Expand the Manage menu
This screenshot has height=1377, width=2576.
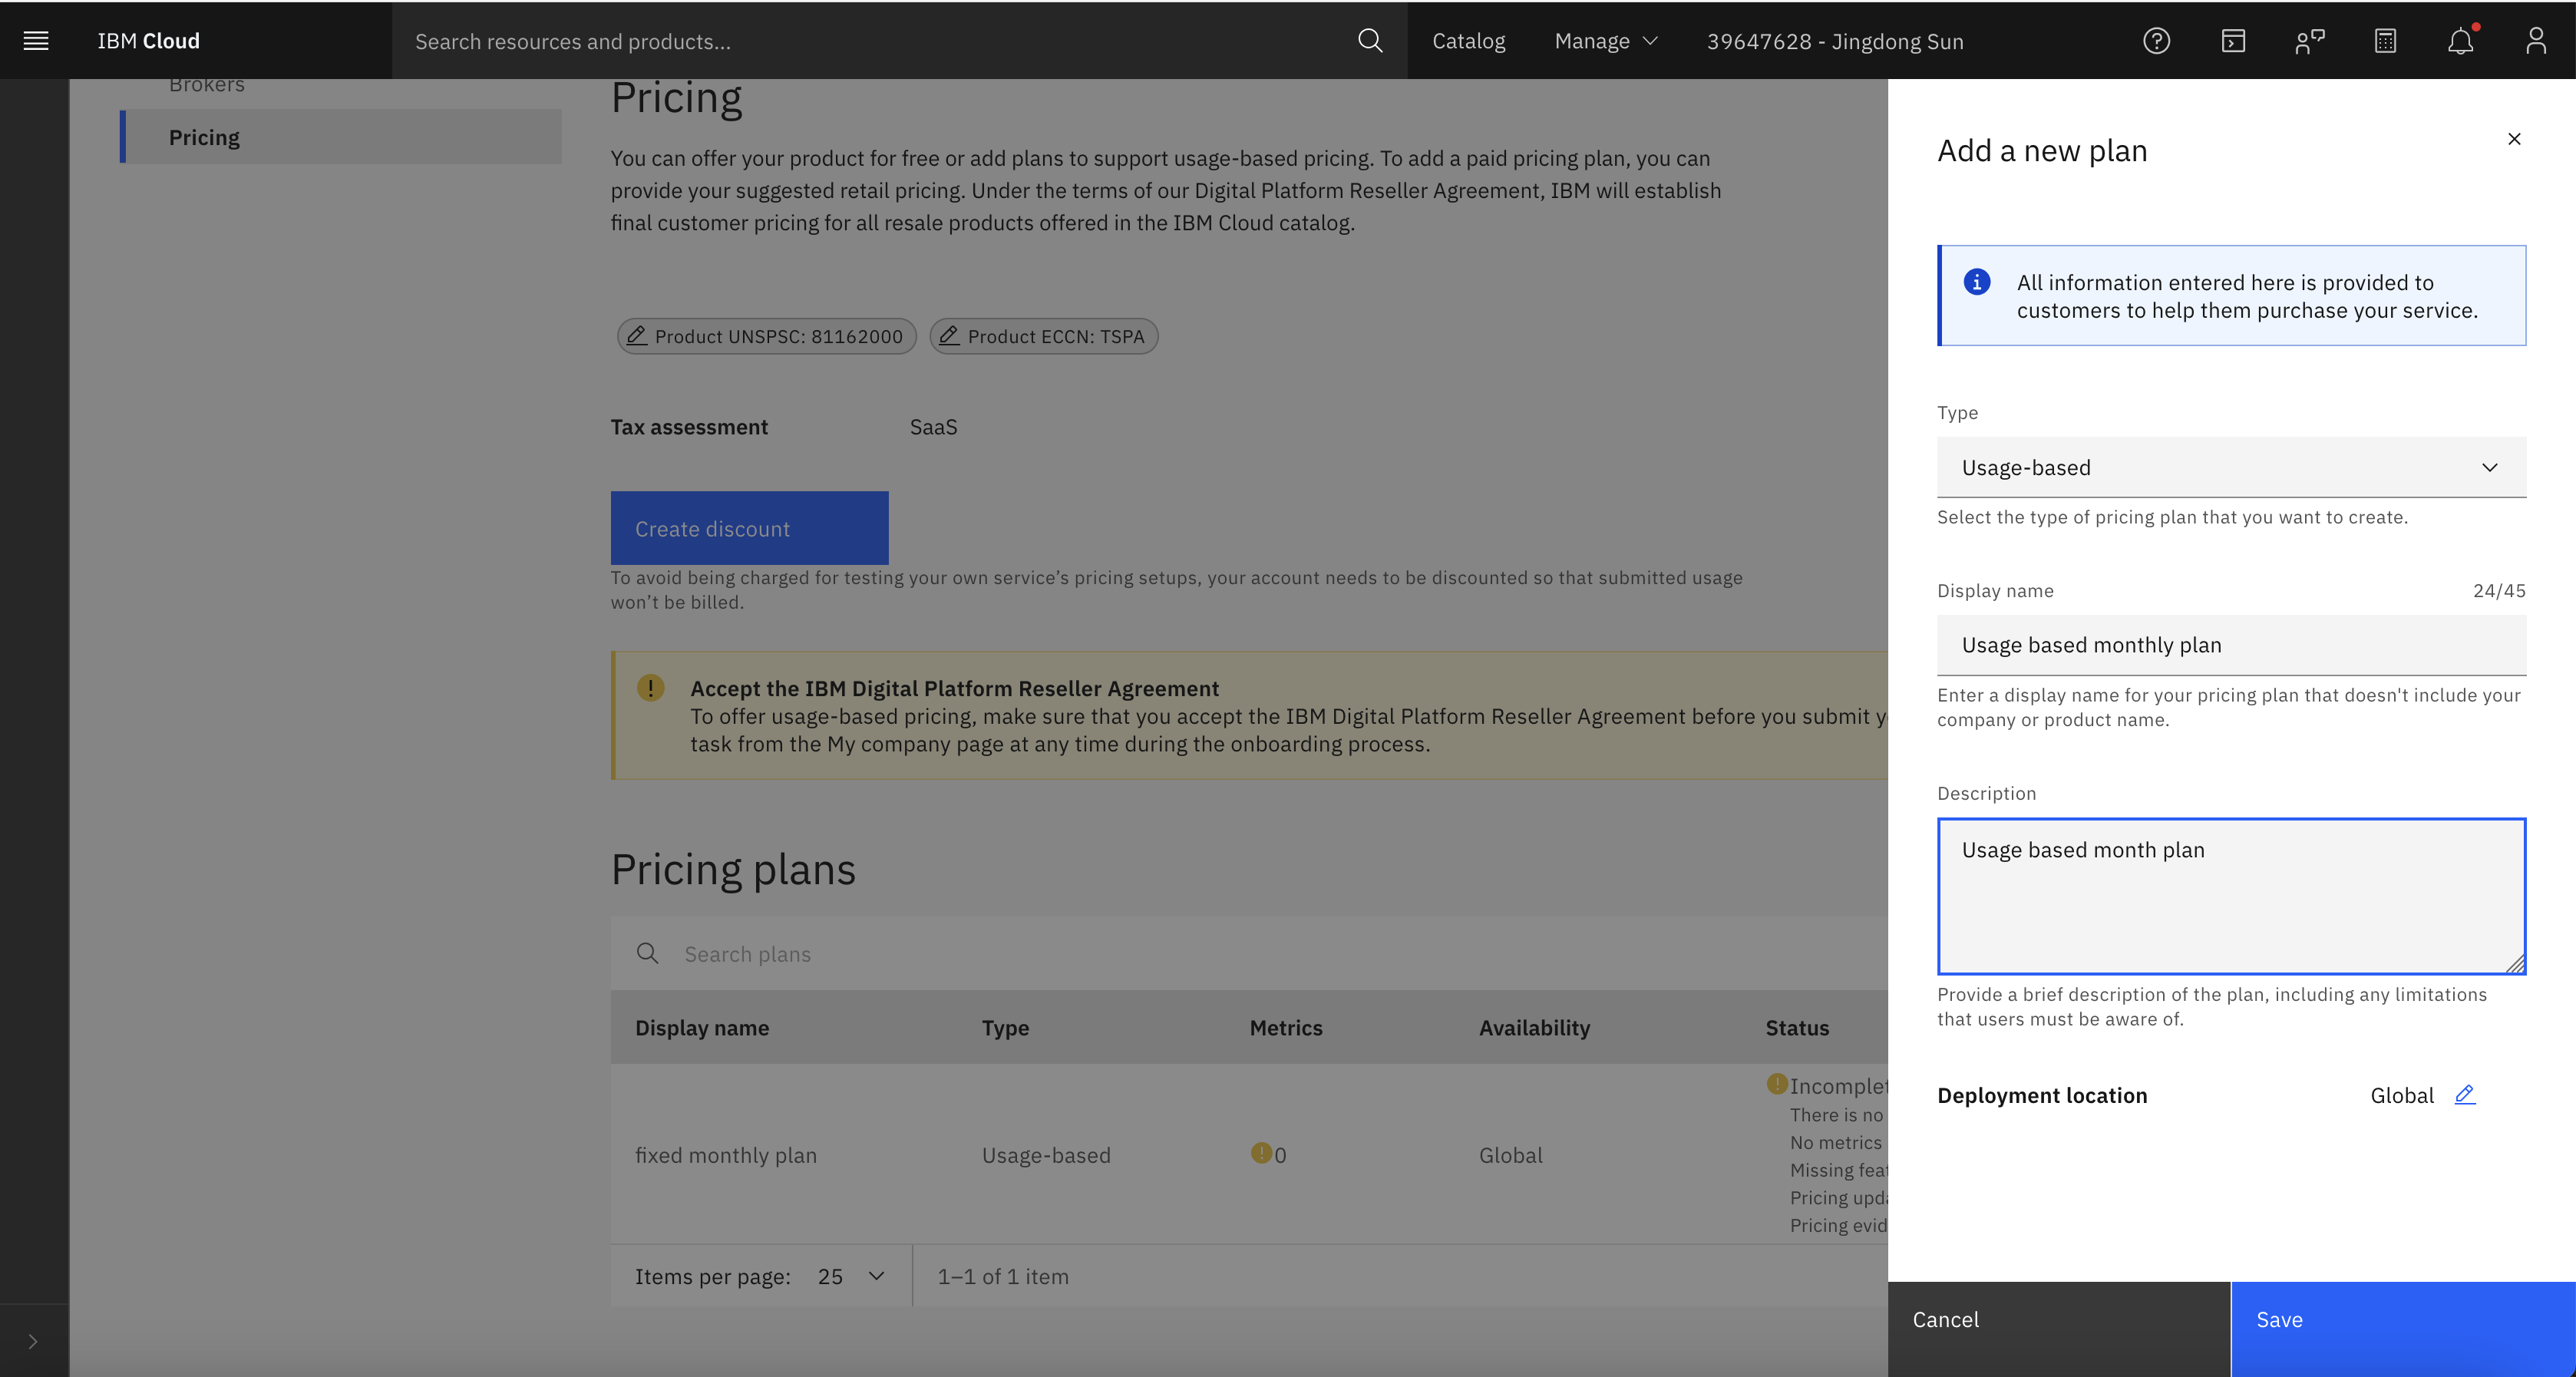[1606, 41]
